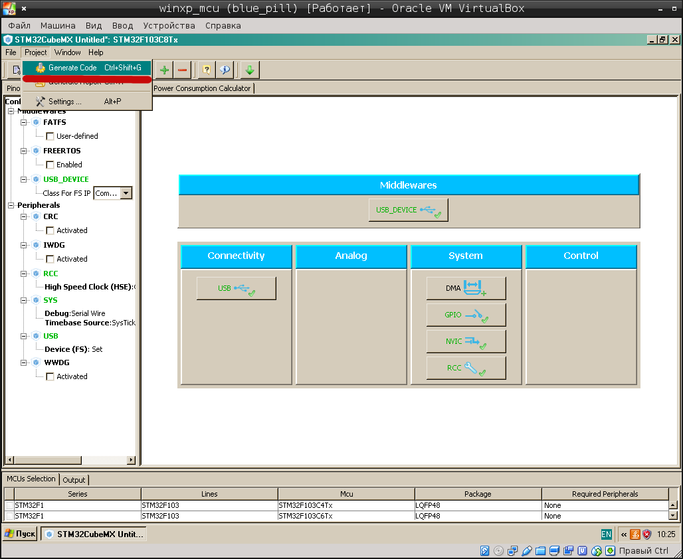This screenshot has height=559, width=683.
Task: Tick the STM32F103C4Tx row checkbox
Action: tap(9, 505)
